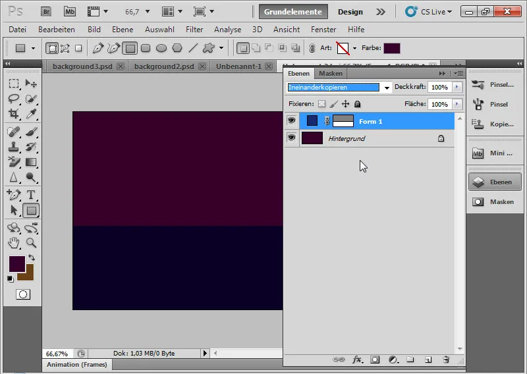
Task: Toggle lock transparent pixels
Action: [x=321, y=104]
